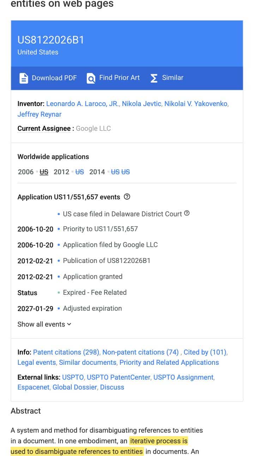
Task: Select first 2014 US application link
Action: (115, 172)
